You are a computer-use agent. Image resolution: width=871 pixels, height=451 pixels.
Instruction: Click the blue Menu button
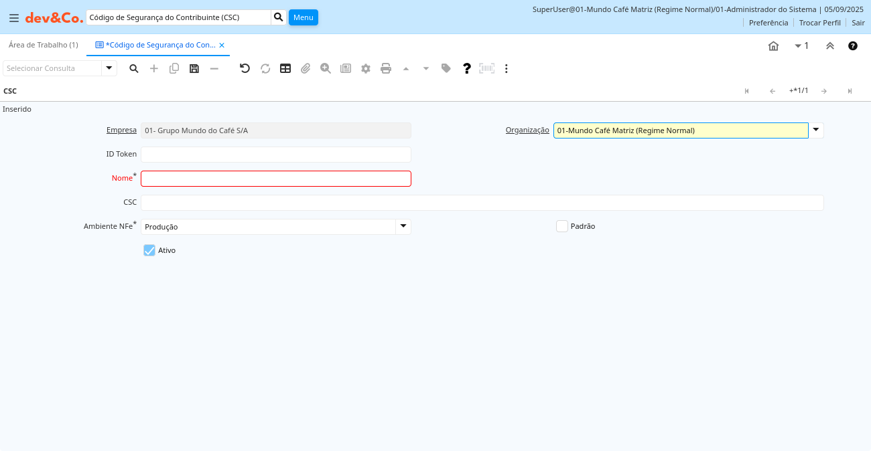point(303,17)
